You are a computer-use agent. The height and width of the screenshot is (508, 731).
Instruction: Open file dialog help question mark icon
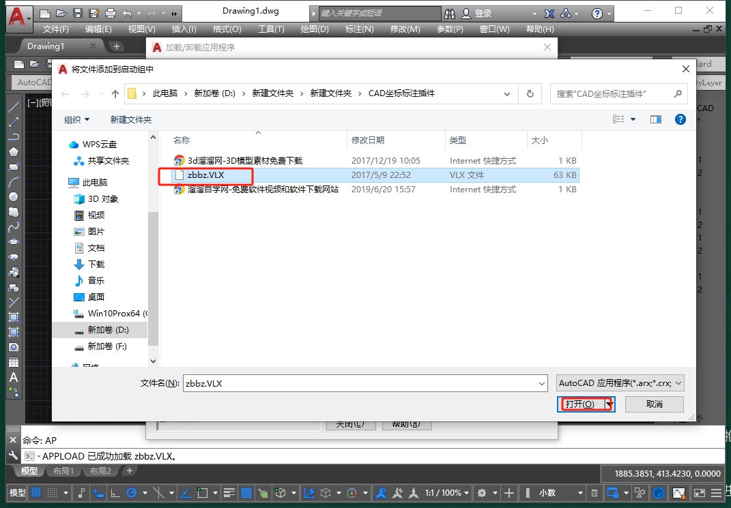point(680,119)
